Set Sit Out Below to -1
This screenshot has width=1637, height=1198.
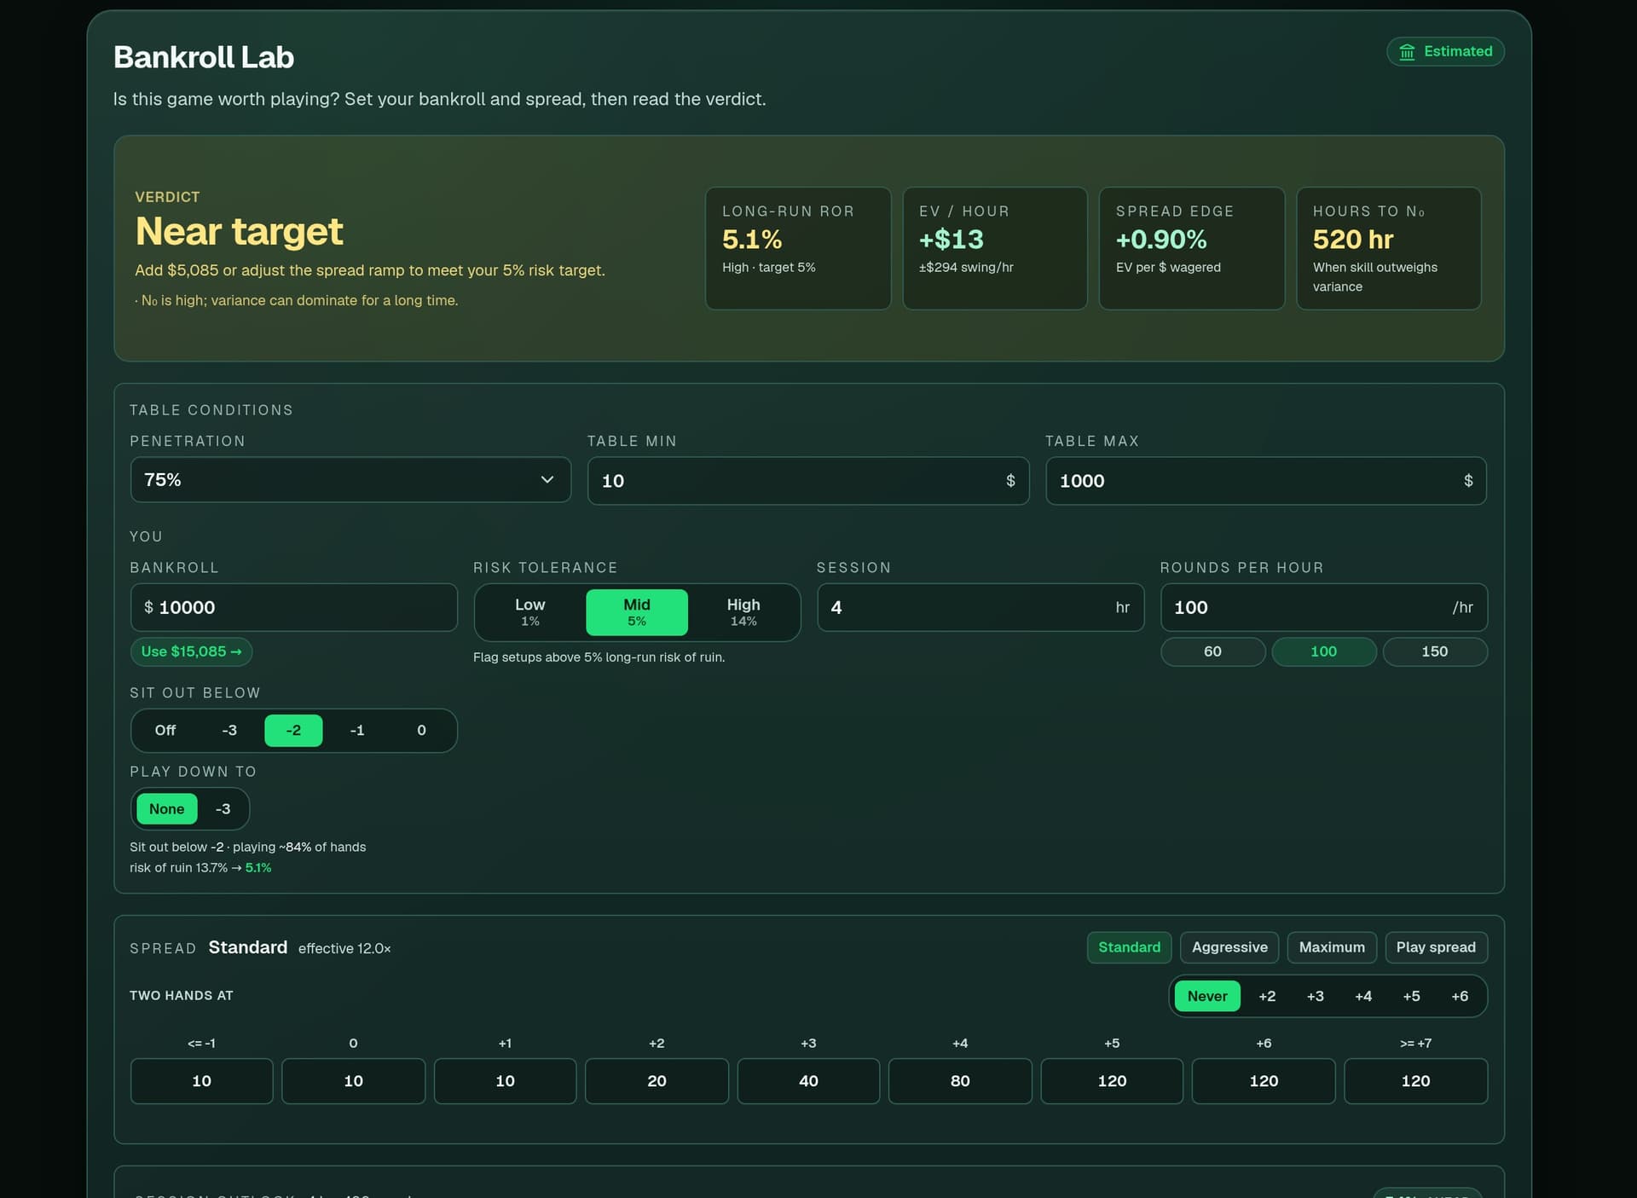pos(357,731)
